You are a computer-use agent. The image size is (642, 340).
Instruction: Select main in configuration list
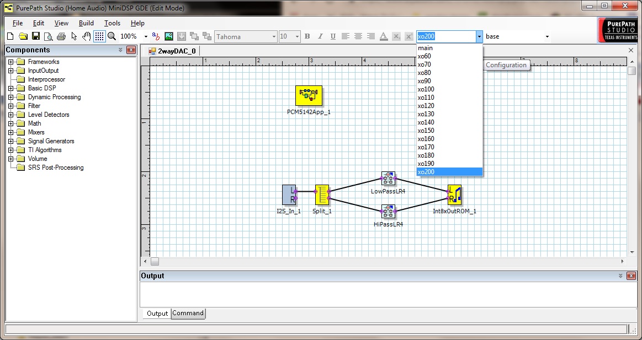coord(449,48)
